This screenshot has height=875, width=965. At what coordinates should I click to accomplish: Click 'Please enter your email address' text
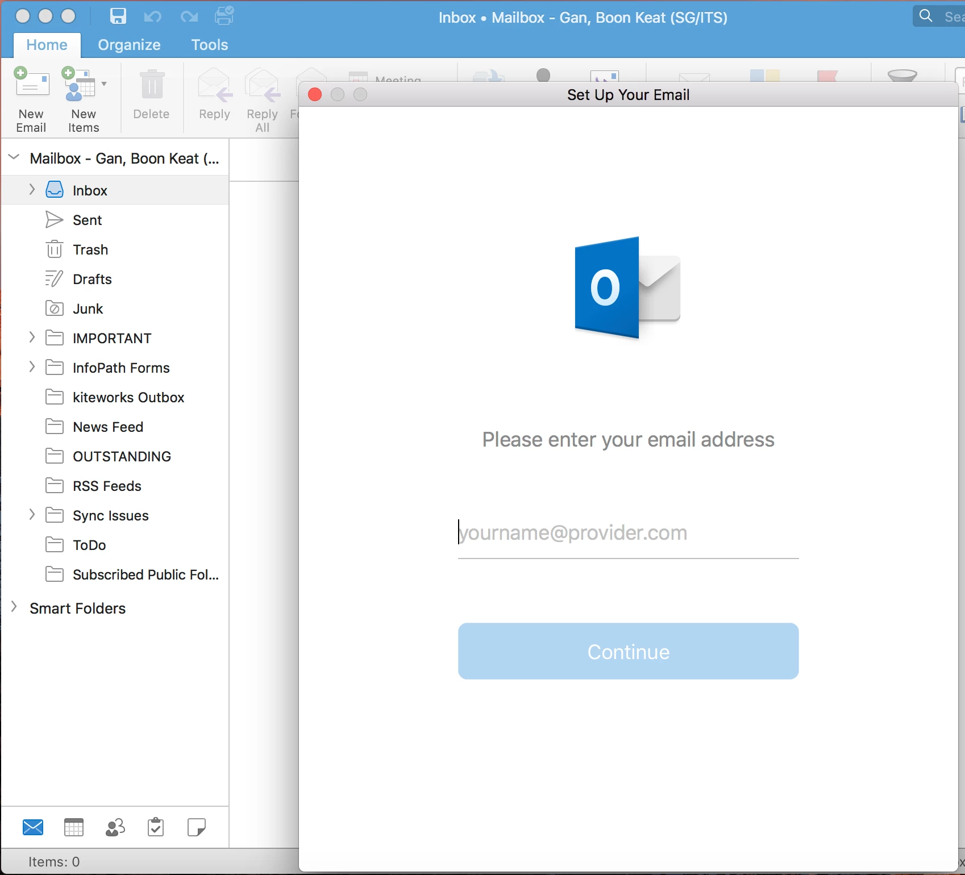coord(629,440)
